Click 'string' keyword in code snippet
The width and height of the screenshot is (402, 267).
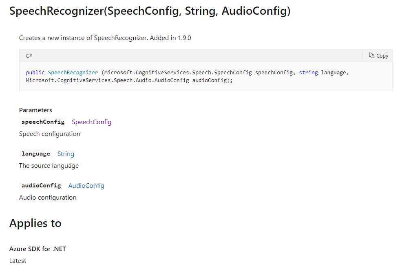coord(308,73)
